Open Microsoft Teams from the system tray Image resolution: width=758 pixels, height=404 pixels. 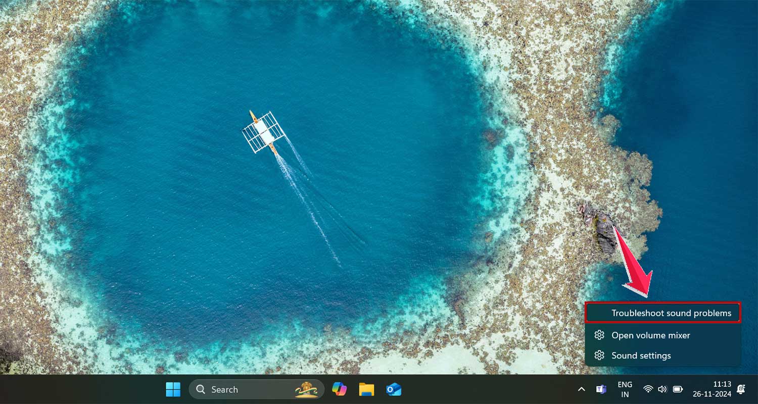601,389
